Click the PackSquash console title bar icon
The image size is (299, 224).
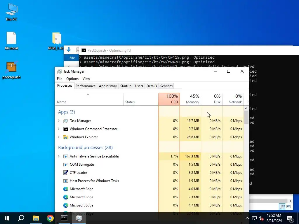pos(84,50)
